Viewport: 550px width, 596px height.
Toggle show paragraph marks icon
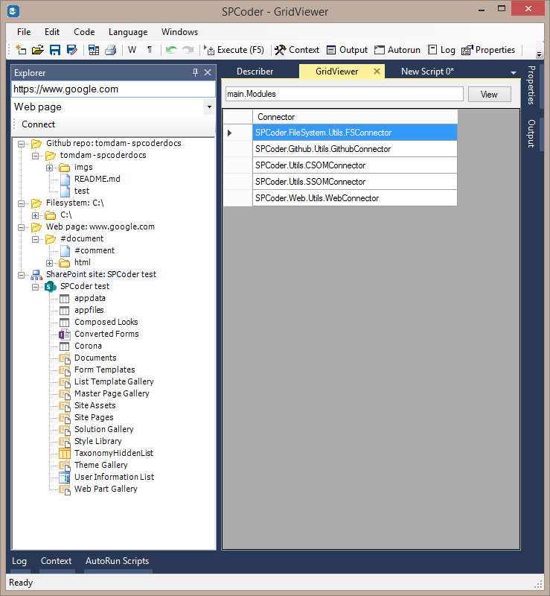click(150, 50)
